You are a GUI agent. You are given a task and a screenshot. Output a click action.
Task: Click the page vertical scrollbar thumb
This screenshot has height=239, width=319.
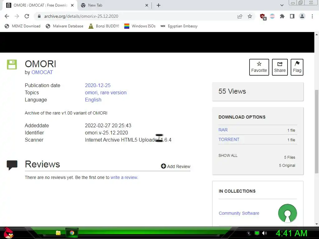click(x=317, y=132)
